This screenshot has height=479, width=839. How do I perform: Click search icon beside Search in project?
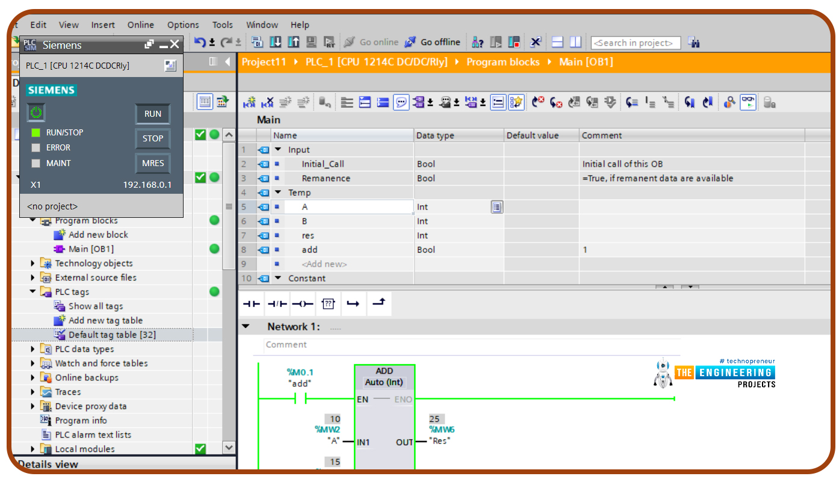pyautogui.click(x=693, y=42)
